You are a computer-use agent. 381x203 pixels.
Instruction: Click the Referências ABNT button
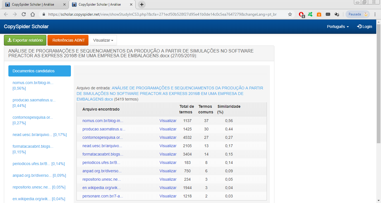click(x=68, y=40)
